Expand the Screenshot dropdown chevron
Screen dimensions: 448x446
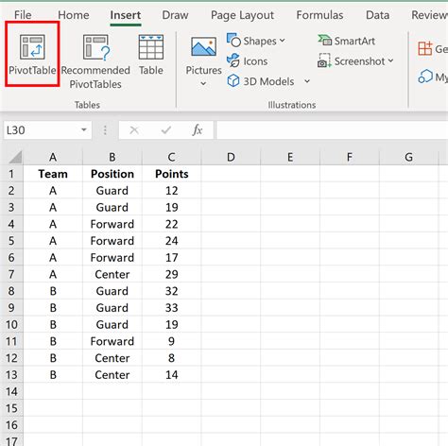point(390,60)
